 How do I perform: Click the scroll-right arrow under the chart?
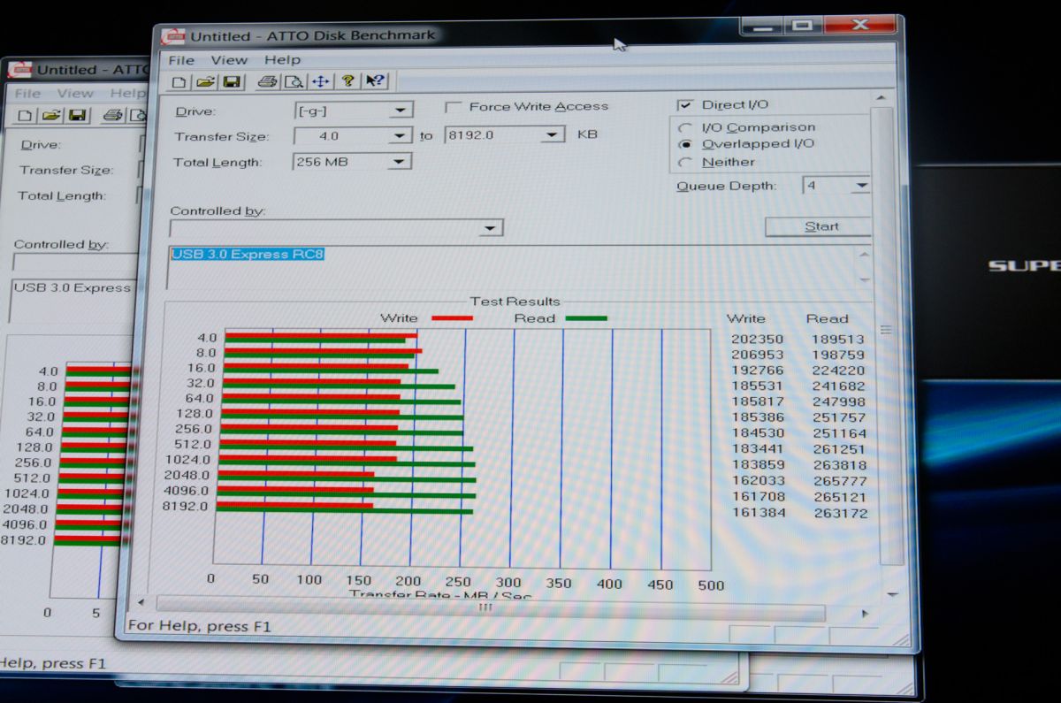pos(864,613)
